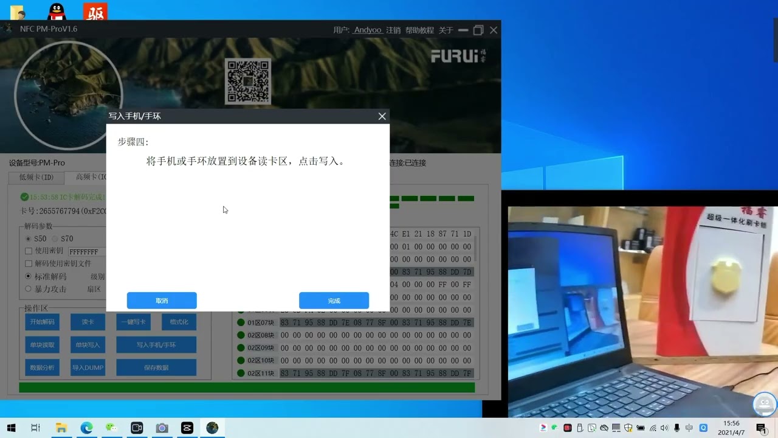Screen dimensions: 778x438
Task: Click 保存数据 button
Action: (156, 367)
